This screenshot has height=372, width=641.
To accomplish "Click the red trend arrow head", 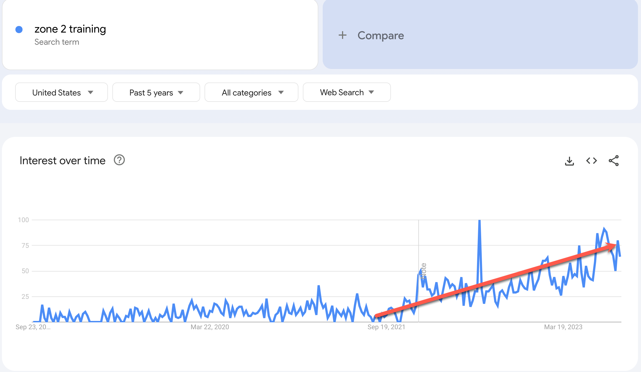I will (x=611, y=246).
